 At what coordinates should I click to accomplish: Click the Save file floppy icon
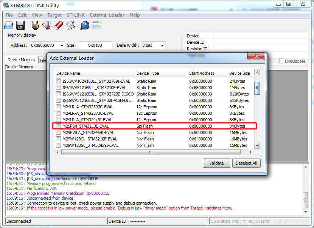(20, 25)
